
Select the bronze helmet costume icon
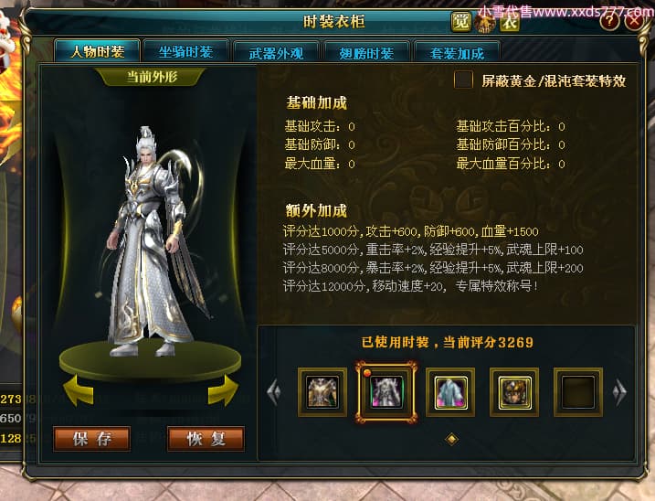[514, 392]
